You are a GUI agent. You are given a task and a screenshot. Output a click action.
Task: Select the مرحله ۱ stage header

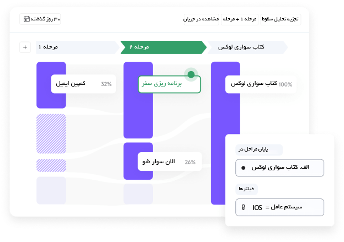coord(78,47)
